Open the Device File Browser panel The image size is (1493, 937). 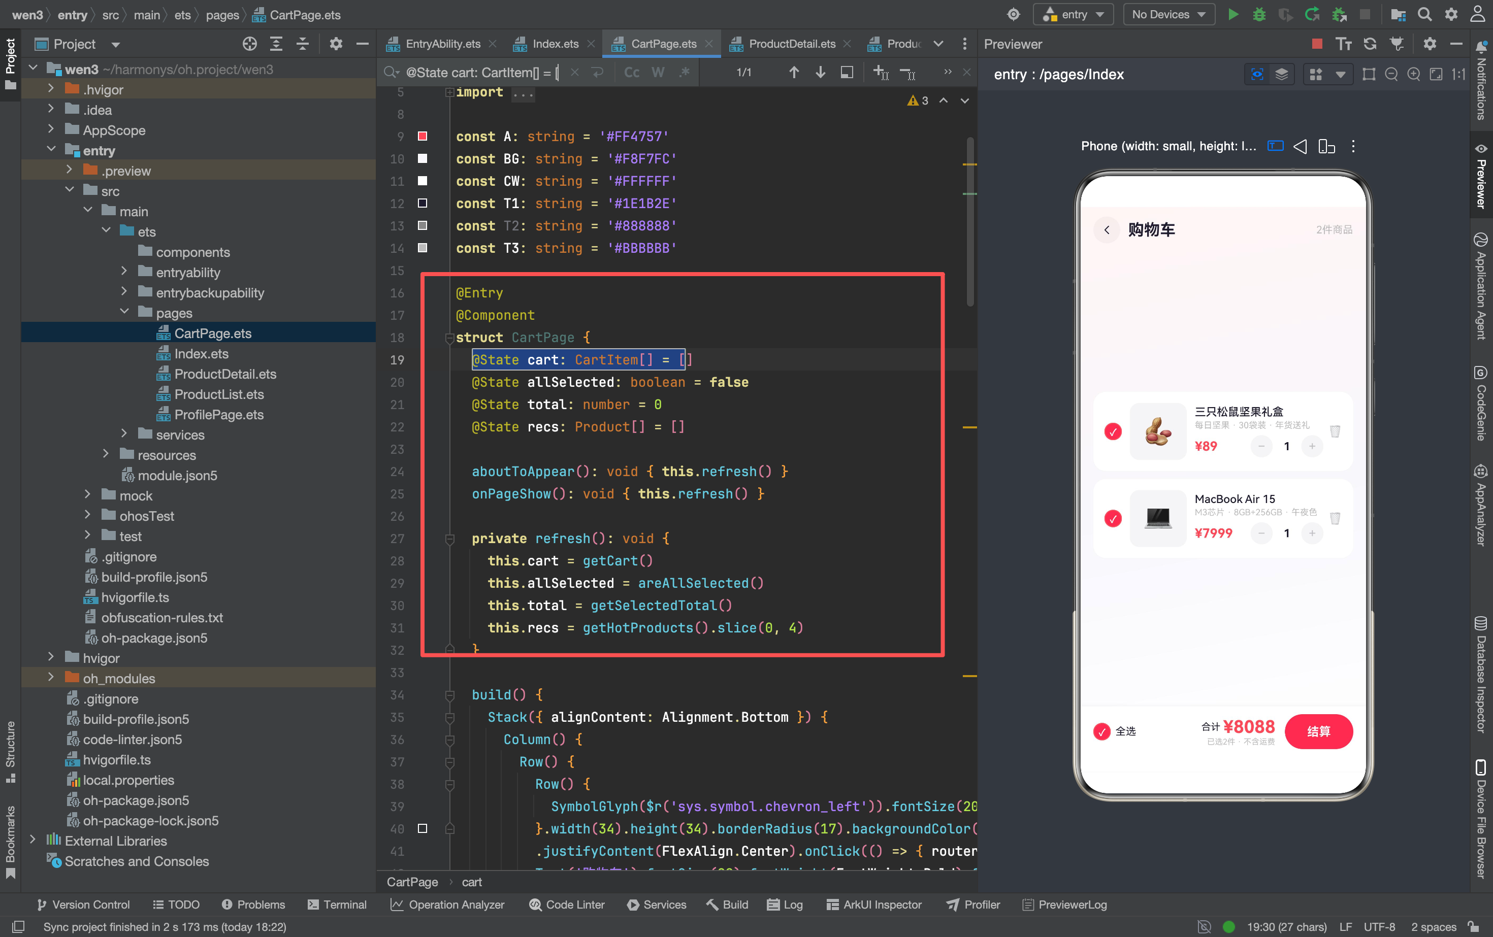tap(1481, 818)
